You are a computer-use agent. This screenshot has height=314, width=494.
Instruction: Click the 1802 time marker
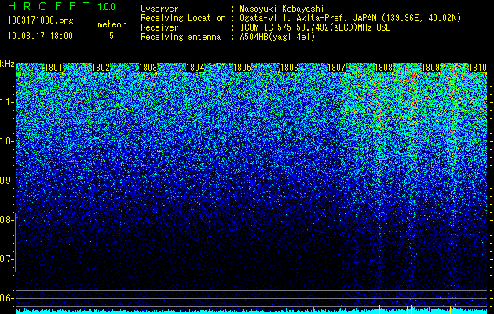[101, 68]
